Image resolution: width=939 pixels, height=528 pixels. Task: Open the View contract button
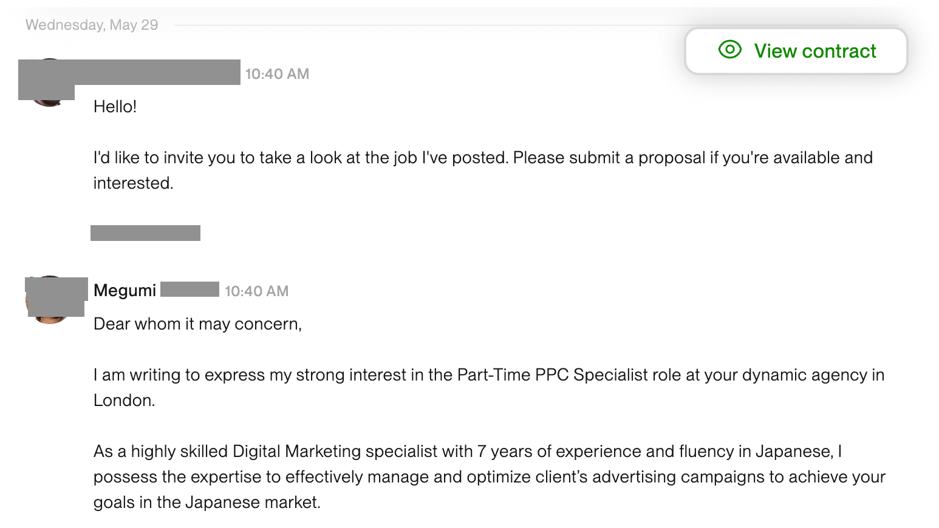[796, 51]
